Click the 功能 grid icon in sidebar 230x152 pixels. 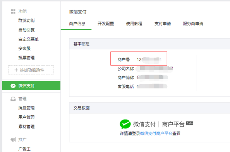(13, 12)
